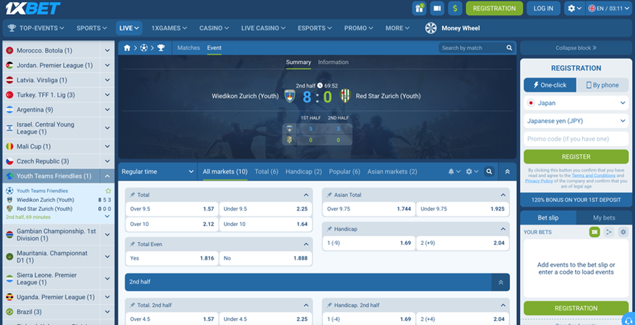This screenshot has width=635, height=325.
Task: Click the market search magnifier icon
Action: click(x=489, y=172)
